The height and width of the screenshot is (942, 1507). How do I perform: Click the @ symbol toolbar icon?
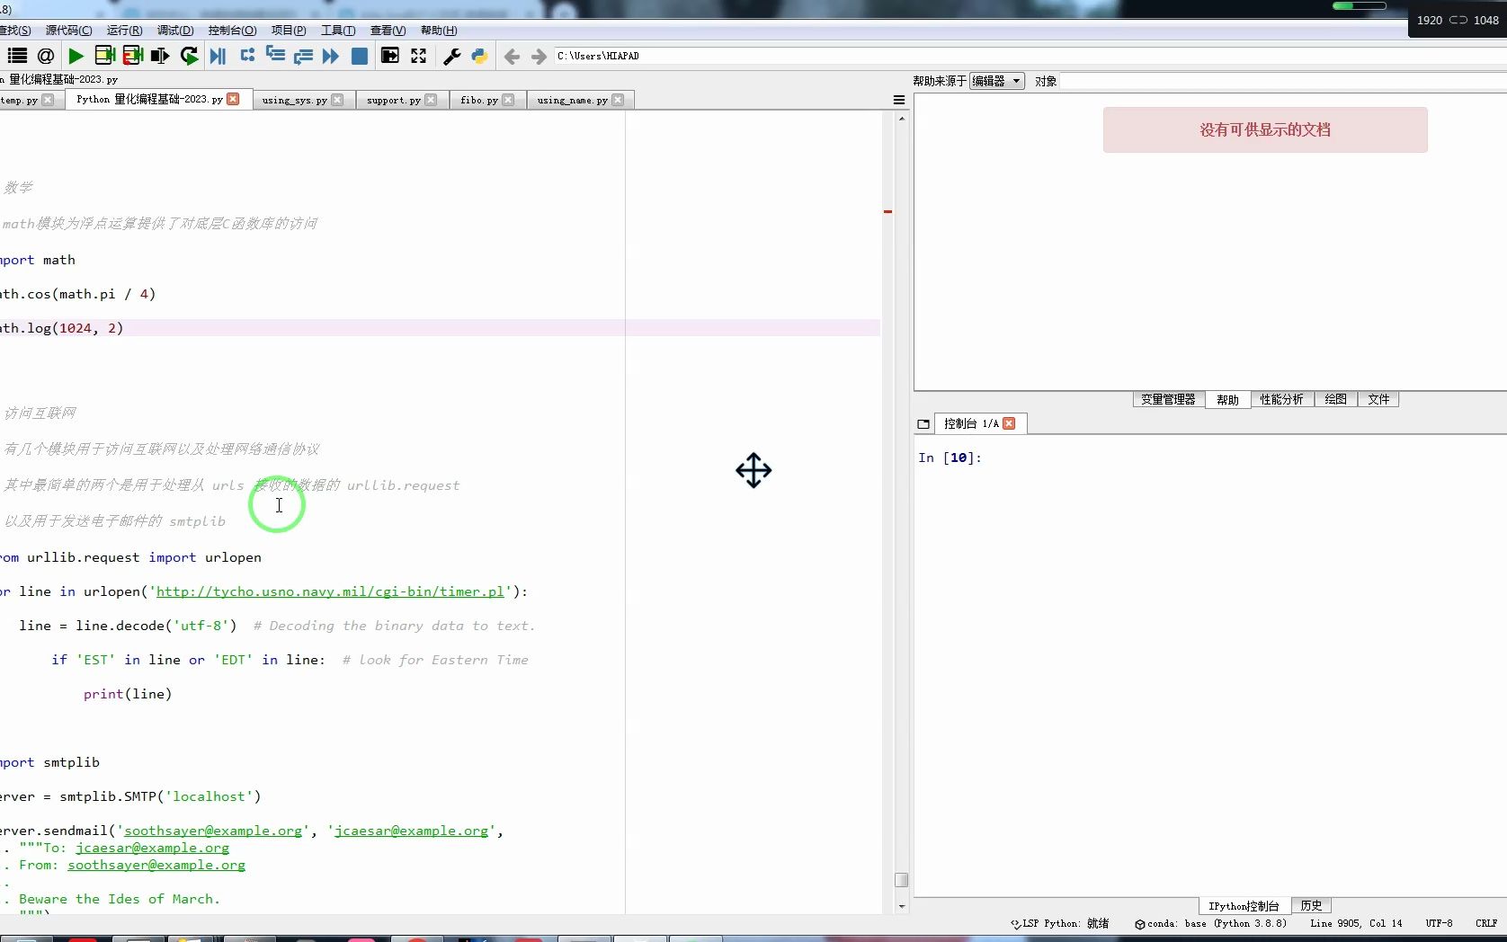[46, 56]
